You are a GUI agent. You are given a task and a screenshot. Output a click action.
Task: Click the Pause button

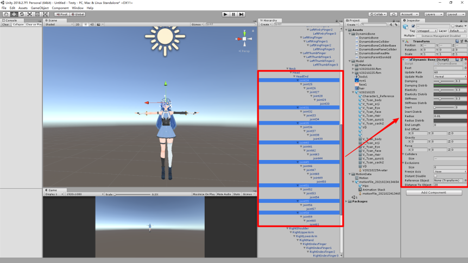[233, 14]
